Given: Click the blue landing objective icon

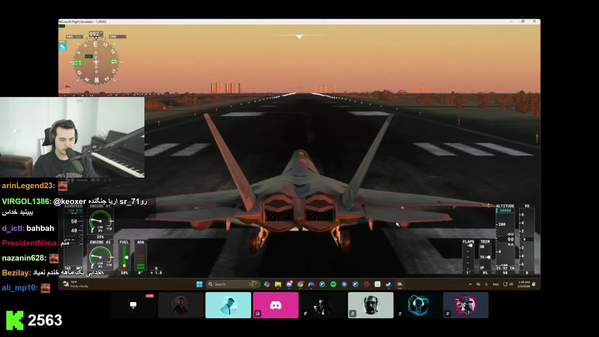Looking at the screenshot, I should pyautogui.click(x=62, y=46).
